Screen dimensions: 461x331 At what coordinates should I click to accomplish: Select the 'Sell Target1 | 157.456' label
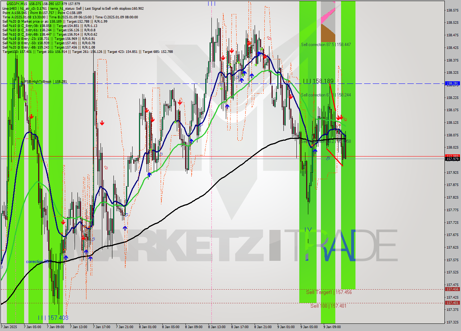pyautogui.click(x=329, y=292)
